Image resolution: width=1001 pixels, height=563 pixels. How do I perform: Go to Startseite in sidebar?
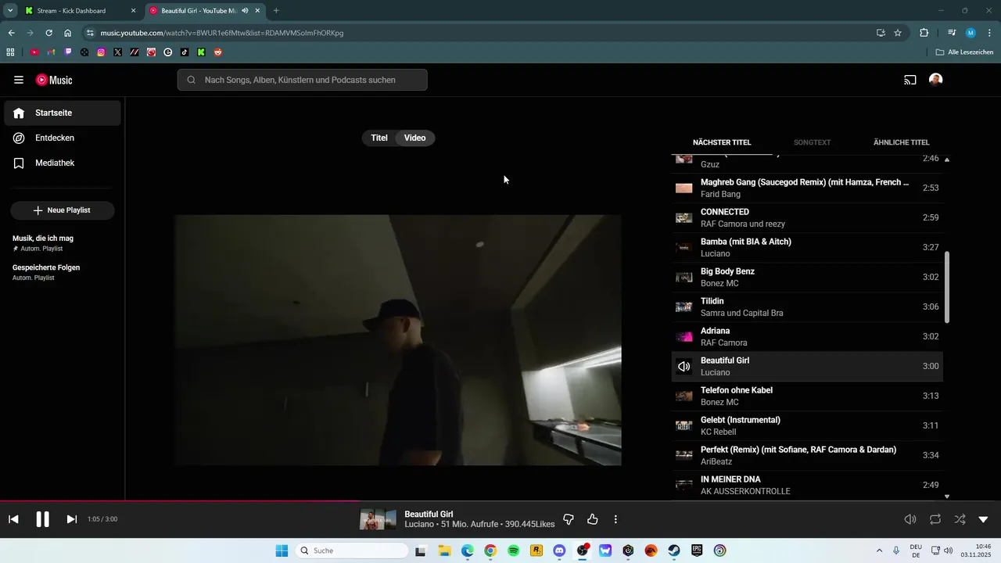[63, 113]
